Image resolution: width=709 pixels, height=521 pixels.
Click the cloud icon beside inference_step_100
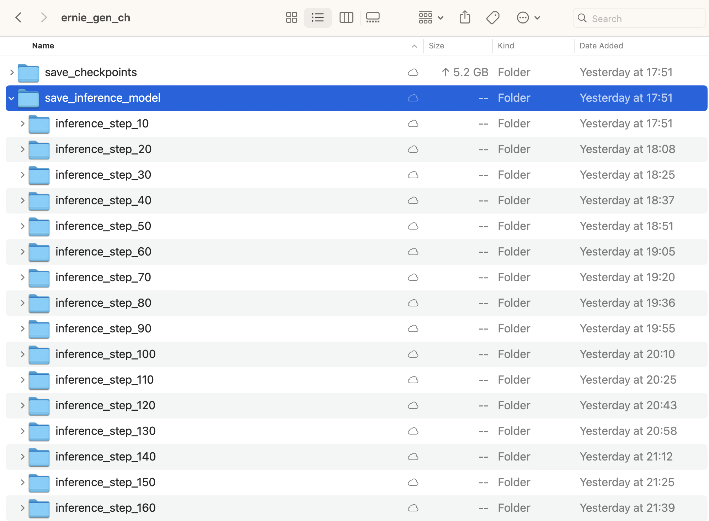click(413, 354)
